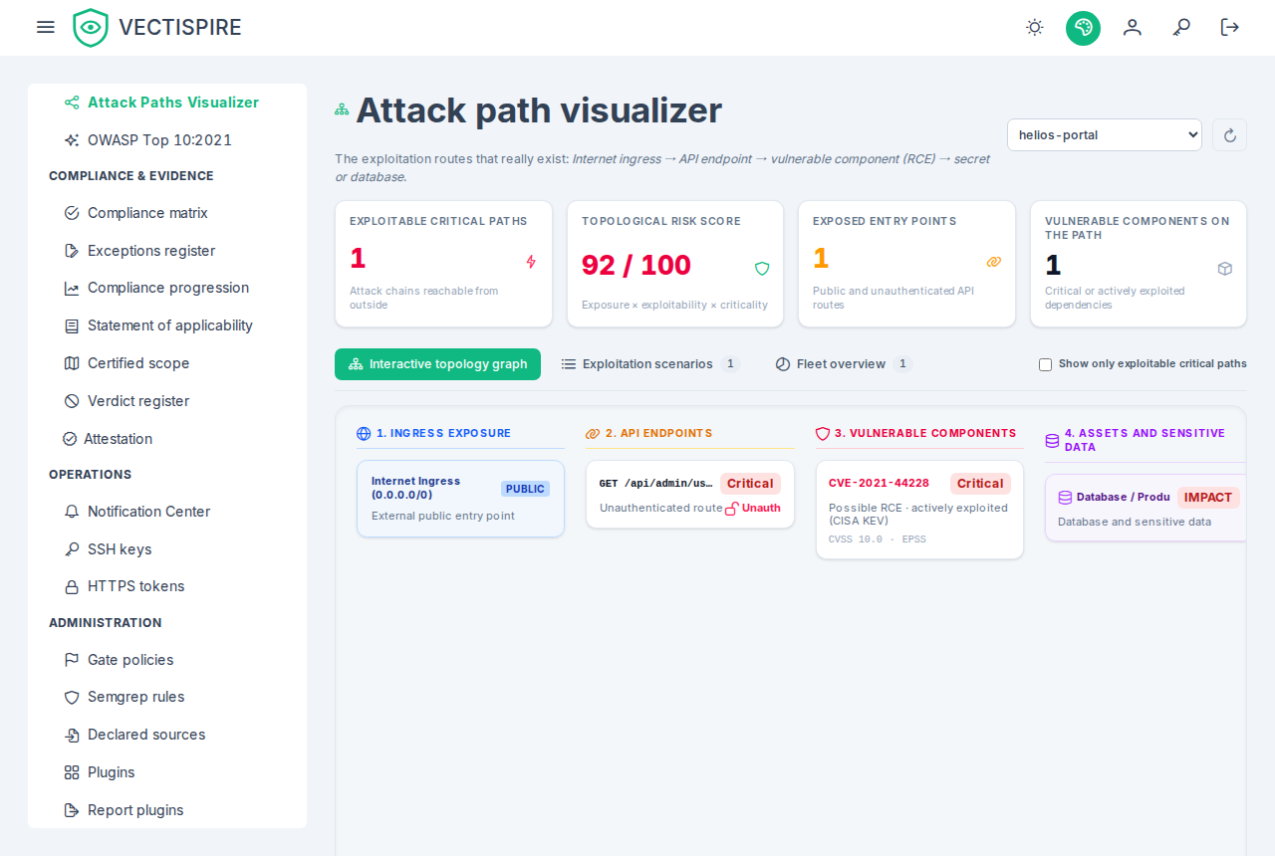Click the cube icon on vulnerable components card

(x=1225, y=269)
